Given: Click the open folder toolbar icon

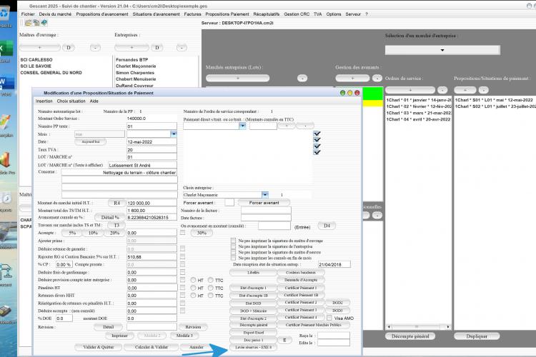Looking at the screenshot, I should coord(28,23).
